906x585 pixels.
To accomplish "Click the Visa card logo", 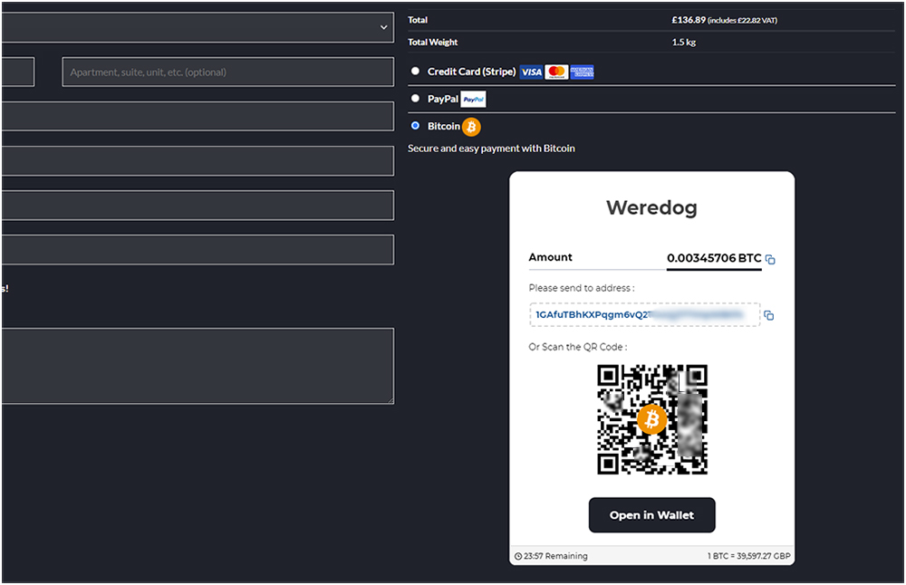I will [531, 72].
